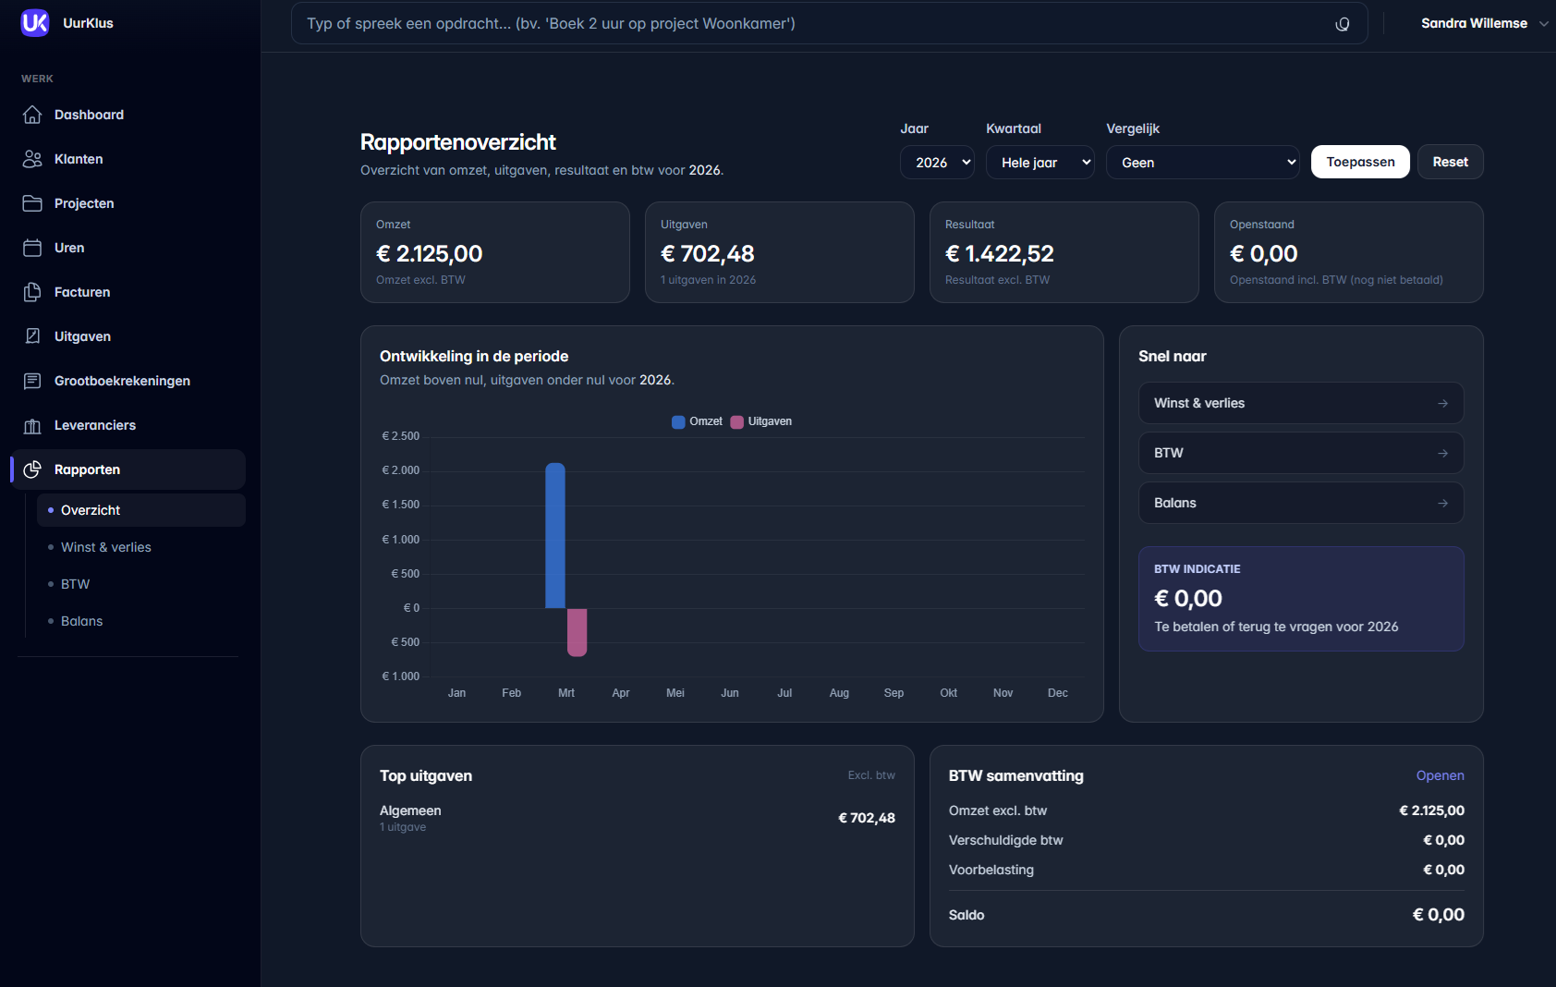Image resolution: width=1556 pixels, height=987 pixels.
Task: Select the Uitgaven expenses icon
Action: tap(33, 335)
